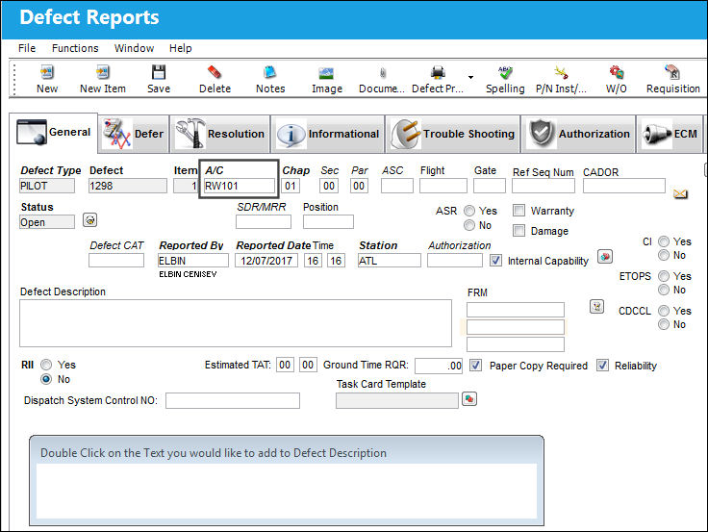The height and width of the screenshot is (532, 708).
Task: Check the Damage checkbox
Action: [519, 231]
